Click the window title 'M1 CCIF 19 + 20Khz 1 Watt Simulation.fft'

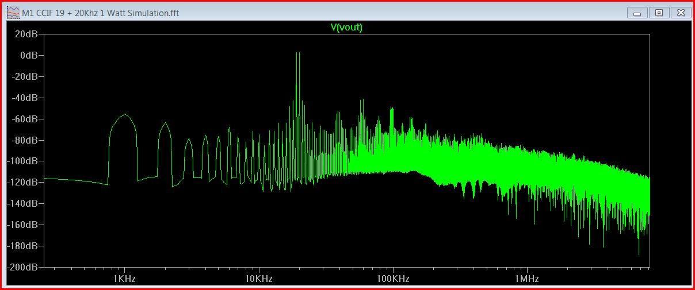[100, 12]
